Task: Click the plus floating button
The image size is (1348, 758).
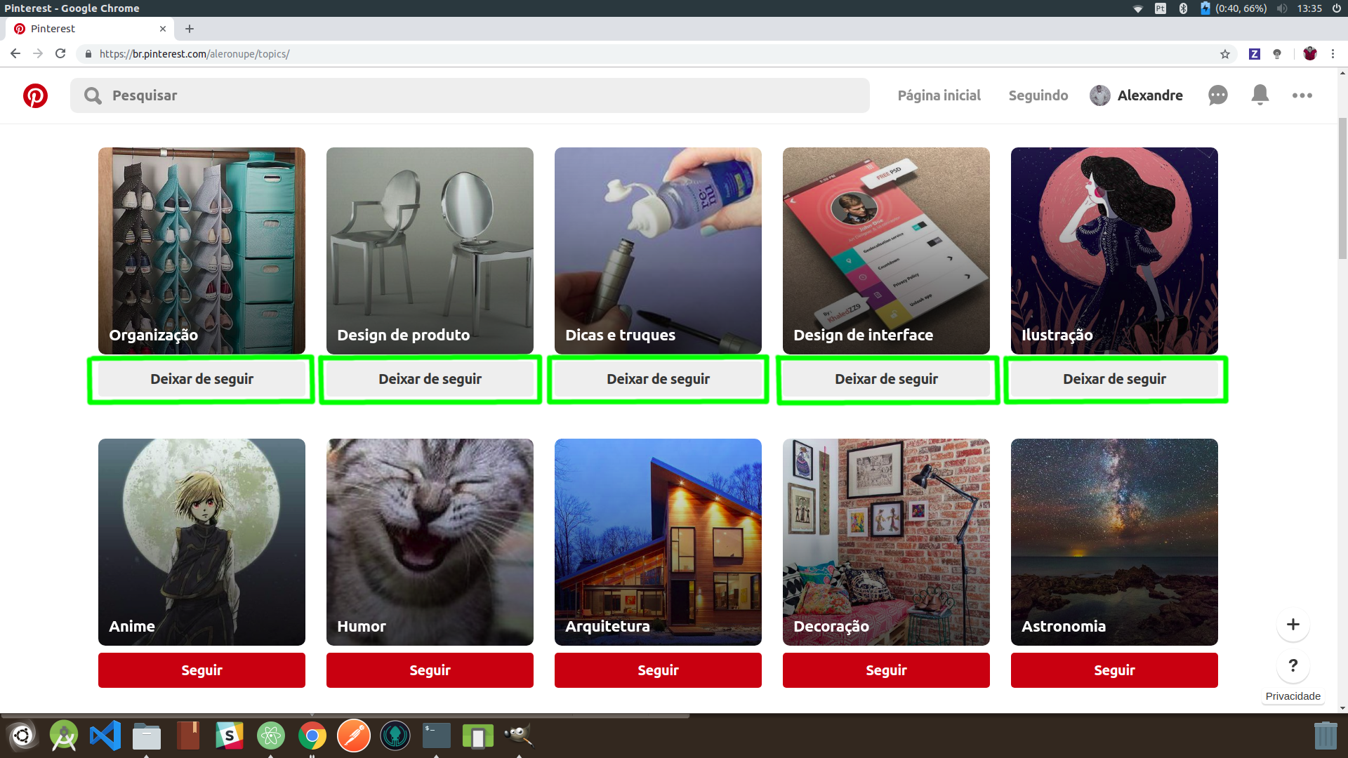Action: tap(1293, 625)
